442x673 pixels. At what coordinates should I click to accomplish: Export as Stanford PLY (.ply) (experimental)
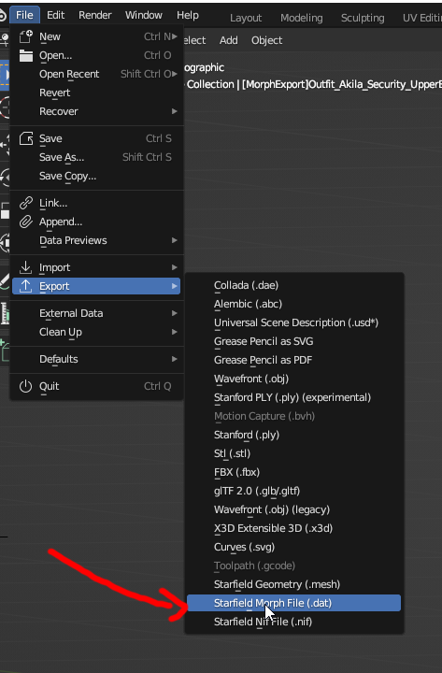293,397
